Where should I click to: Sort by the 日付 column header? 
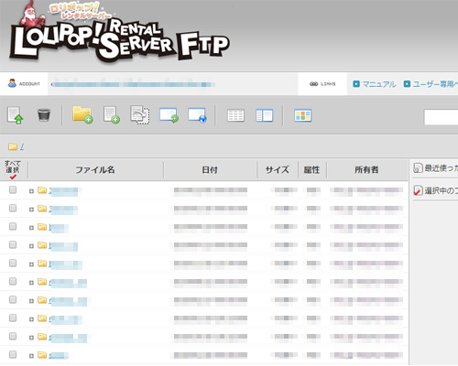[x=210, y=170]
